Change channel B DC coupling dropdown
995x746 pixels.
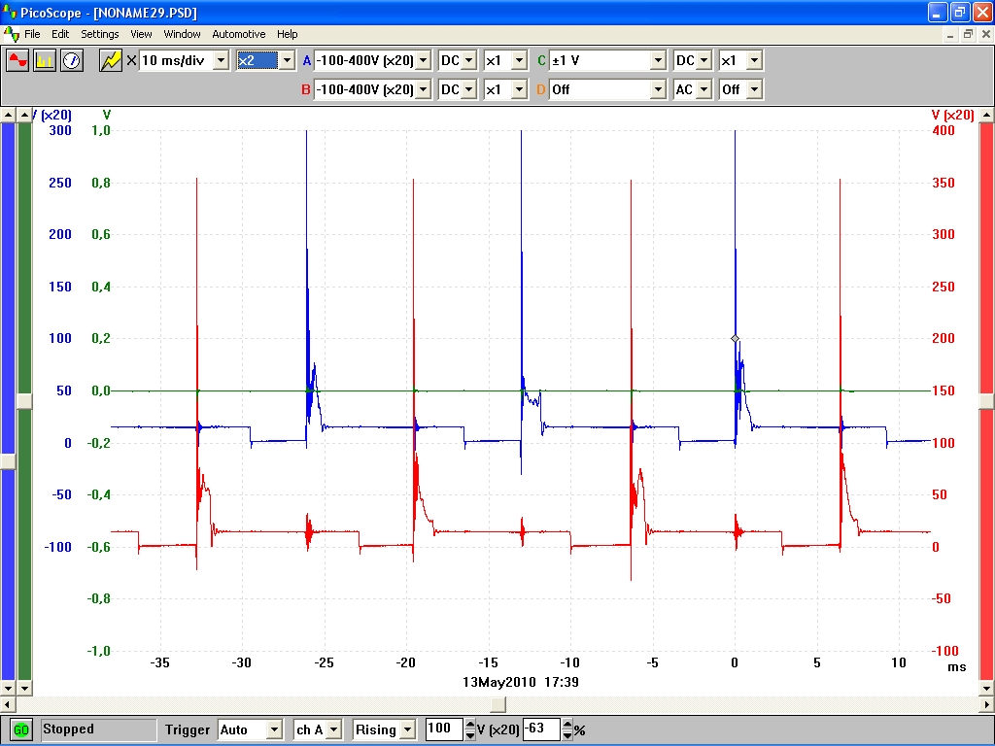[x=469, y=89]
